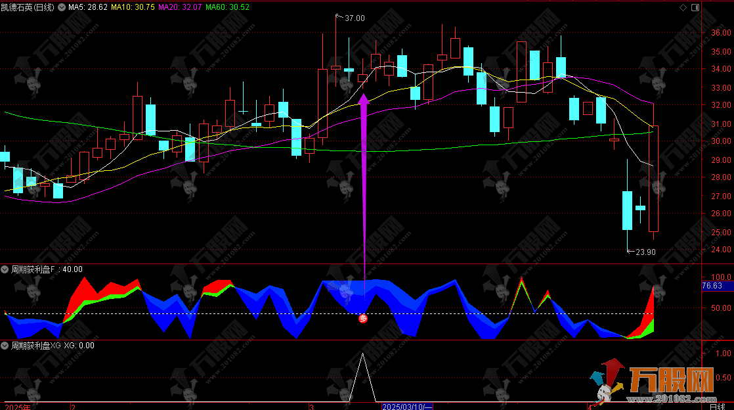Screen dimensions: 734x410
Task: Click the 周期获利盘F indicator name
Action: pos(33,269)
